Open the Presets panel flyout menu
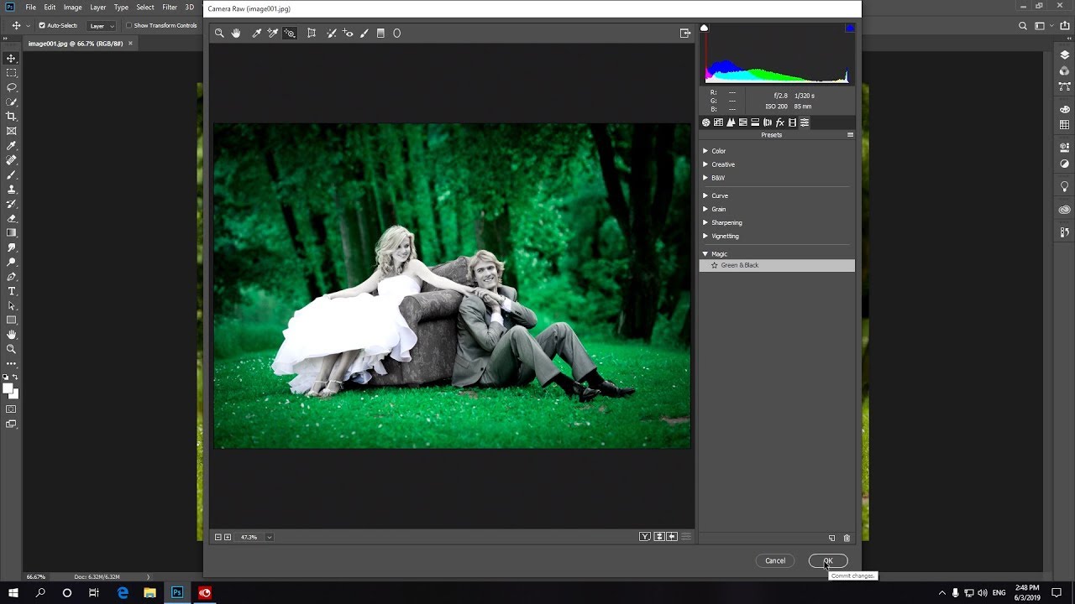This screenshot has width=1075, height=604. (x=850, y=135)
